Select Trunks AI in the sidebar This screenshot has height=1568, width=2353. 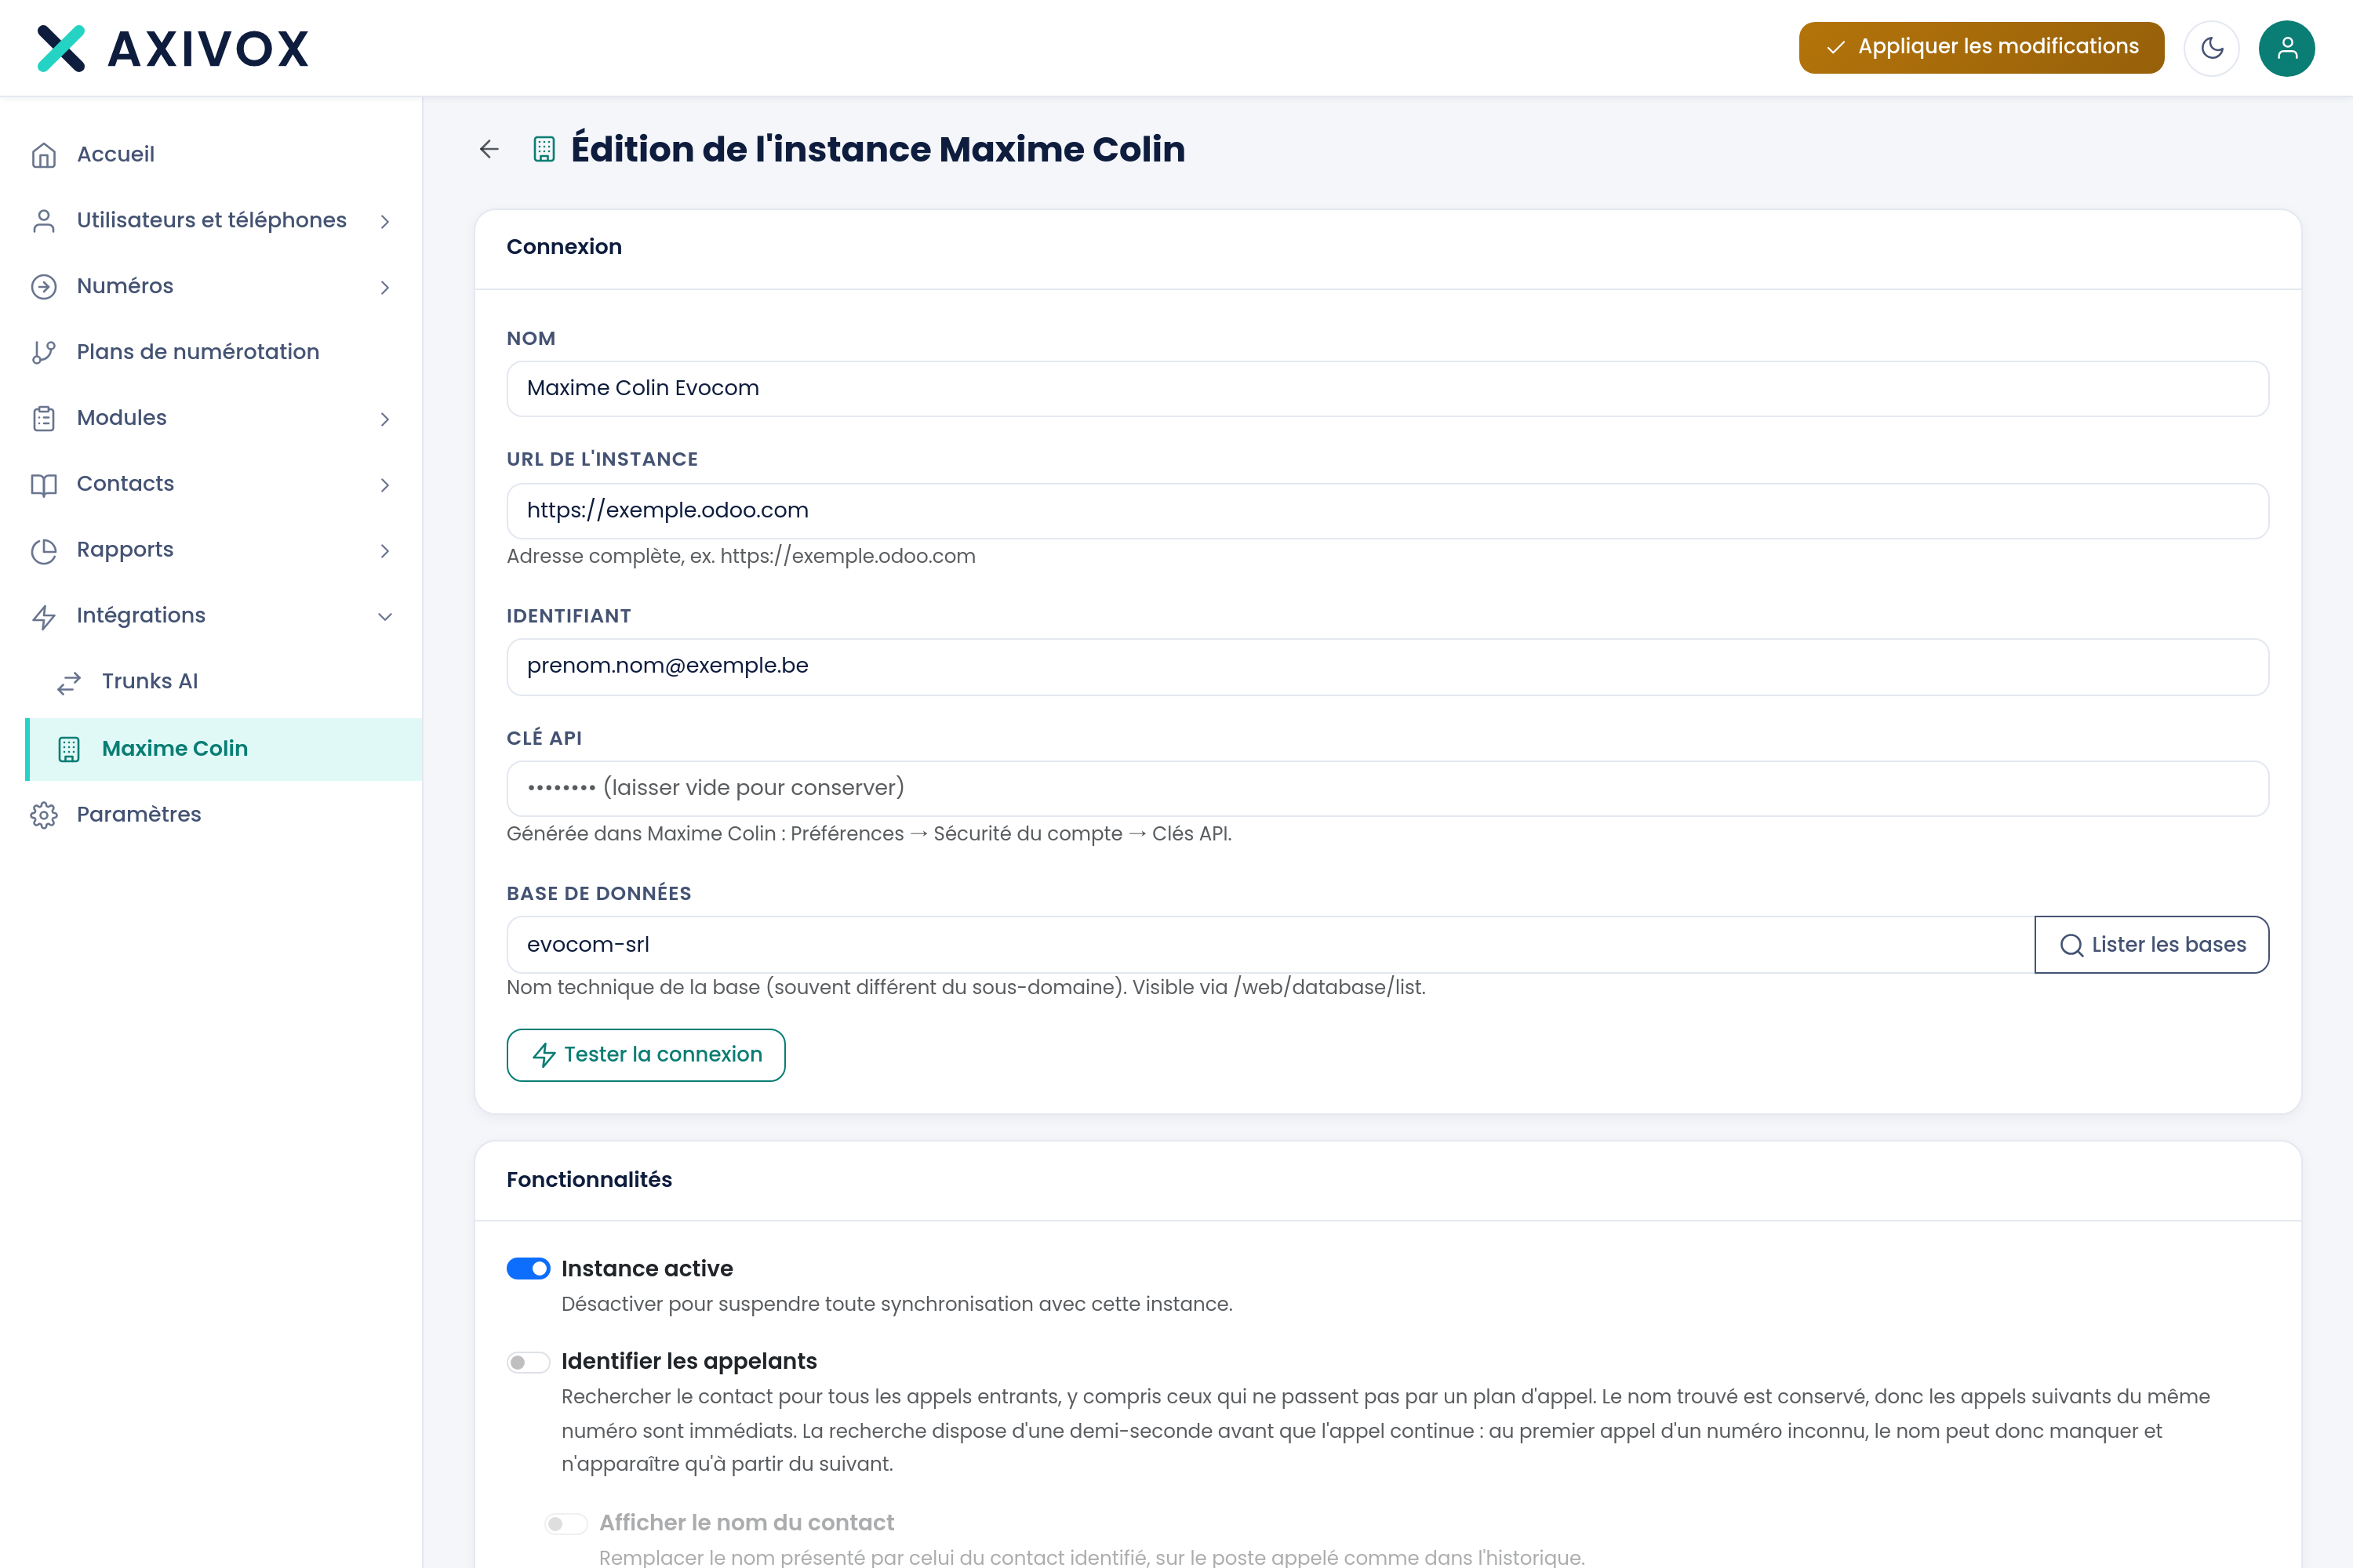(223, 682)
